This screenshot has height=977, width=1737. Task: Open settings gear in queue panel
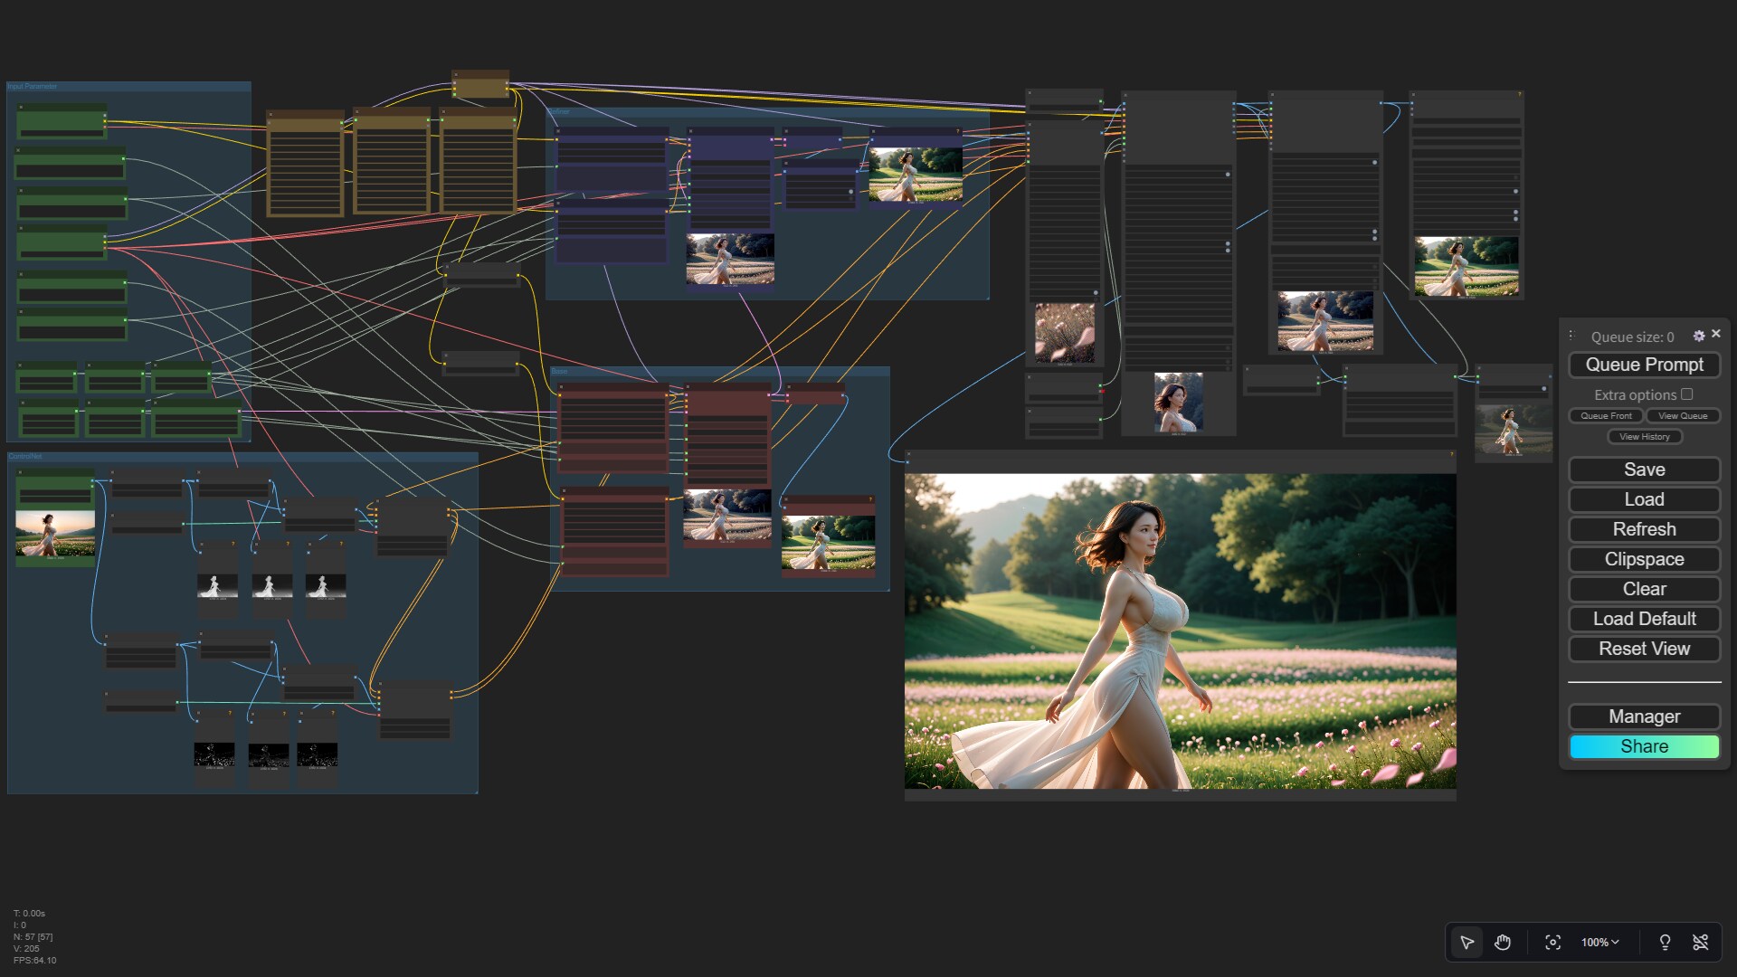[1699, 336]
